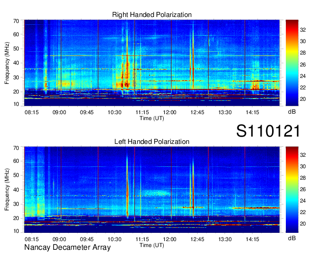
Task: Click '70' on Left Handed frequency axis
Action: pos(16,148)
